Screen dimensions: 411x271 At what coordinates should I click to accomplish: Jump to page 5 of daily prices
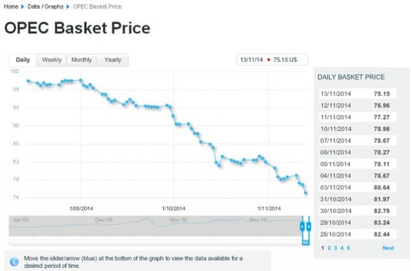pyautogui.click(x=348, y=248)
